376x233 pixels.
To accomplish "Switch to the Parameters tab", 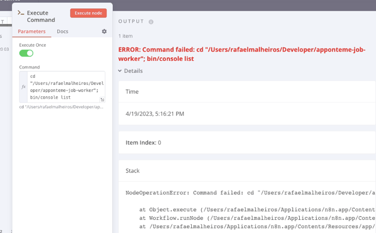I will point(32,32).
